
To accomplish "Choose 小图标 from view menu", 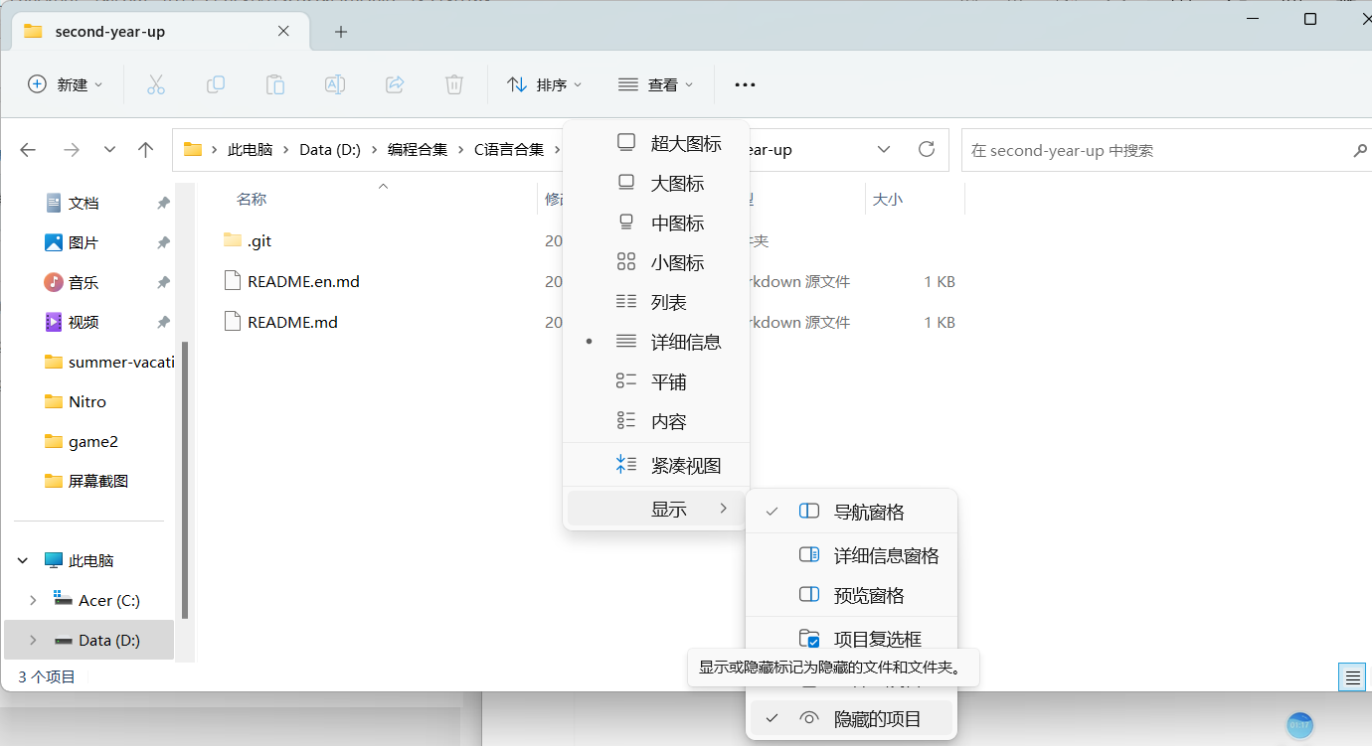I will coord(656,262).
